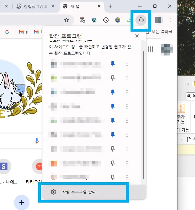Open the purple S shortcut tile

coord(4,166)
